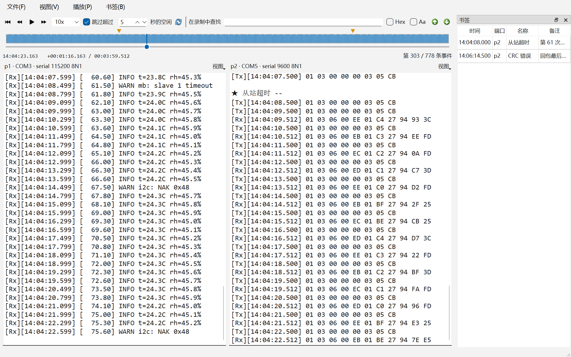The image size is (571, 357).
Task: Jump to the recording start
Action: click(8, 22)
